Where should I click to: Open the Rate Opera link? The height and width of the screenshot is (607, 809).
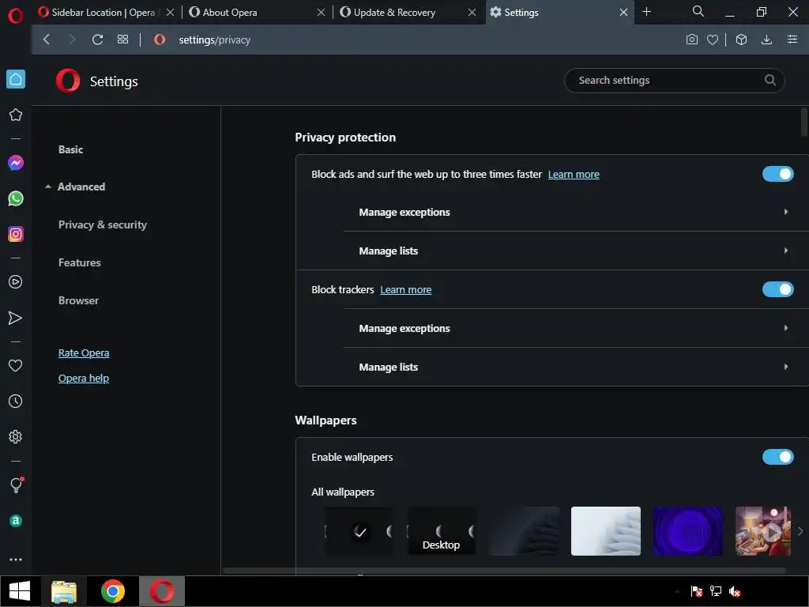pos(84,353)
